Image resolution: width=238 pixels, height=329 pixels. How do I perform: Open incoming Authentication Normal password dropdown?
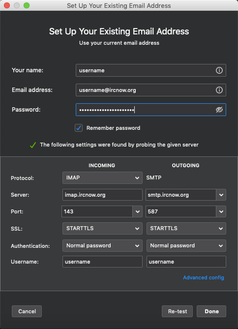point(102,245)
